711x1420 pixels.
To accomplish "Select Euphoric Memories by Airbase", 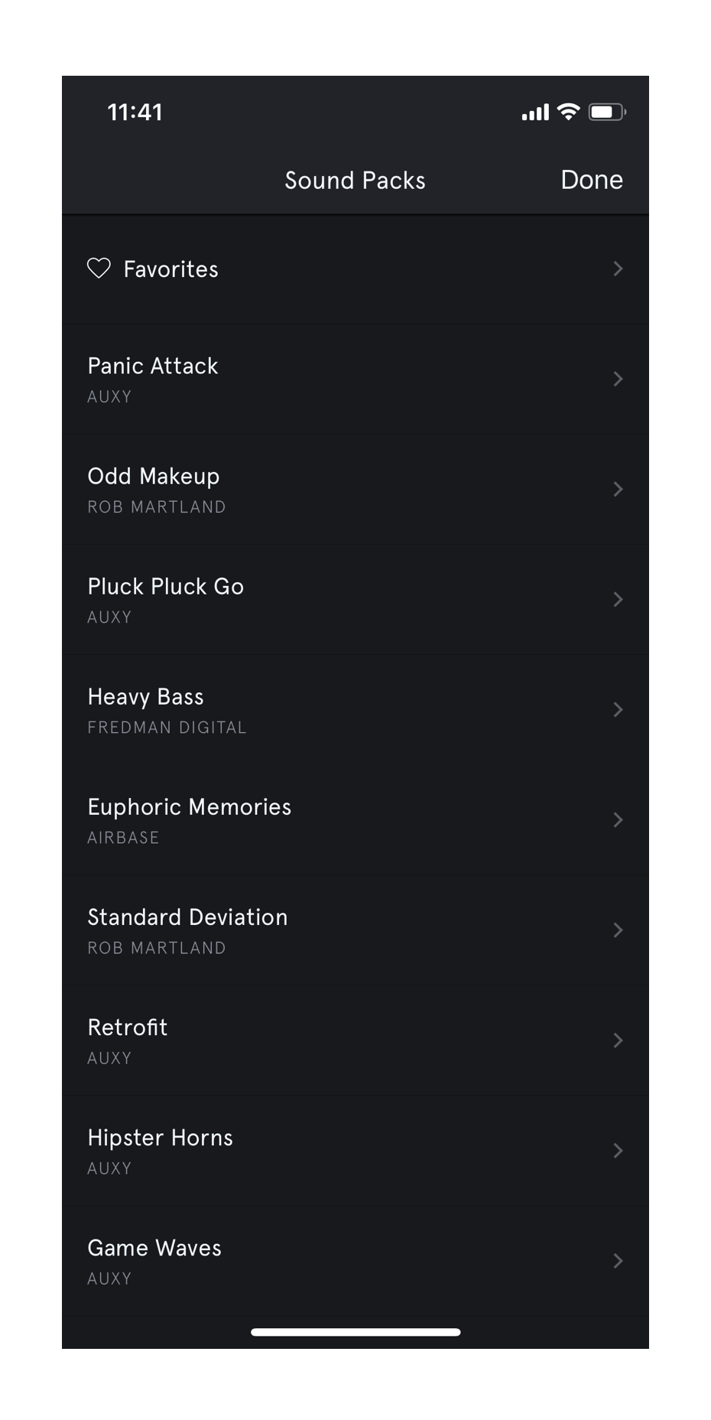I will [355, 820].
